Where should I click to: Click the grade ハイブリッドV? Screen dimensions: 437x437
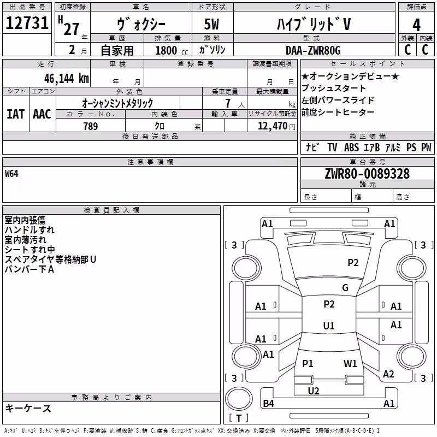click(314, 24)
